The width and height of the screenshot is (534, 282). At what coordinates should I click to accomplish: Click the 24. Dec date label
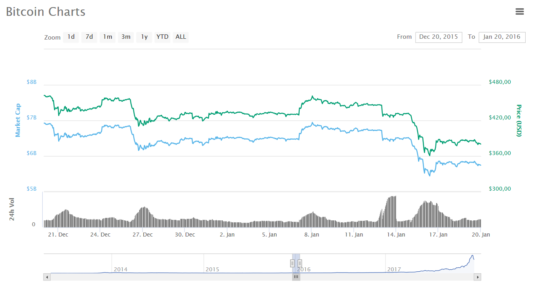coord(100,235)
